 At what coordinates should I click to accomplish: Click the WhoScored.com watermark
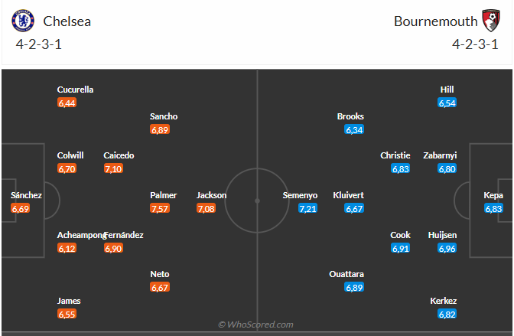pyautogui.click(x=255, y=325)
